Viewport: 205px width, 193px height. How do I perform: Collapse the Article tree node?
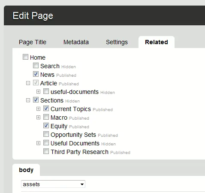coord(28,83)
